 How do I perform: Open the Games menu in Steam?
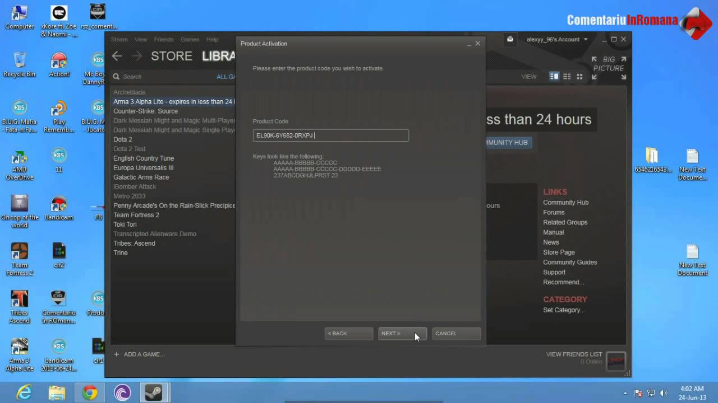point(190,40)
